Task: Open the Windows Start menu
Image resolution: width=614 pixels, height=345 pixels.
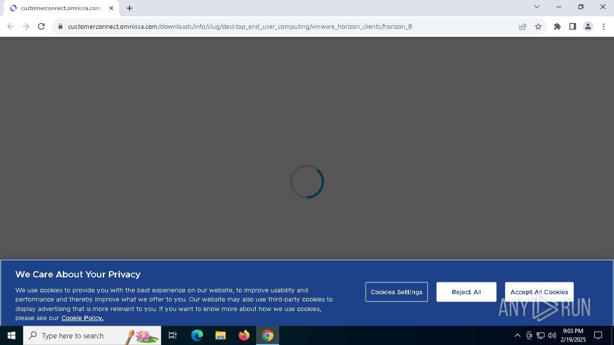Action: (12, 335)
